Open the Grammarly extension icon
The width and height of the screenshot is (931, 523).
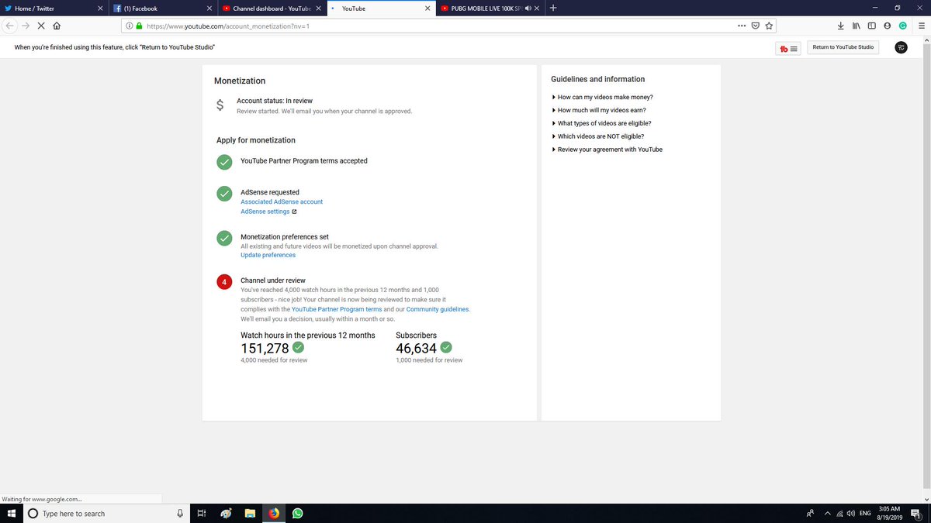pyautogui.click(x=903, y=25)
